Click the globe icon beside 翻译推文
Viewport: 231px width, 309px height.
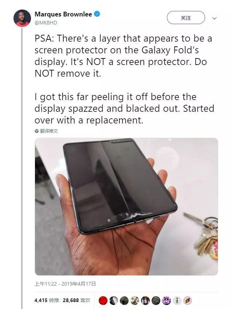[x=36, y=131]
